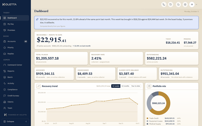Open the Activity pulse icon

(x=5, y=83)
